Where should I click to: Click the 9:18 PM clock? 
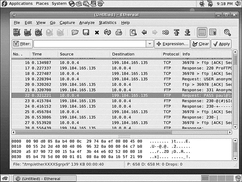(x=225, y=4)
